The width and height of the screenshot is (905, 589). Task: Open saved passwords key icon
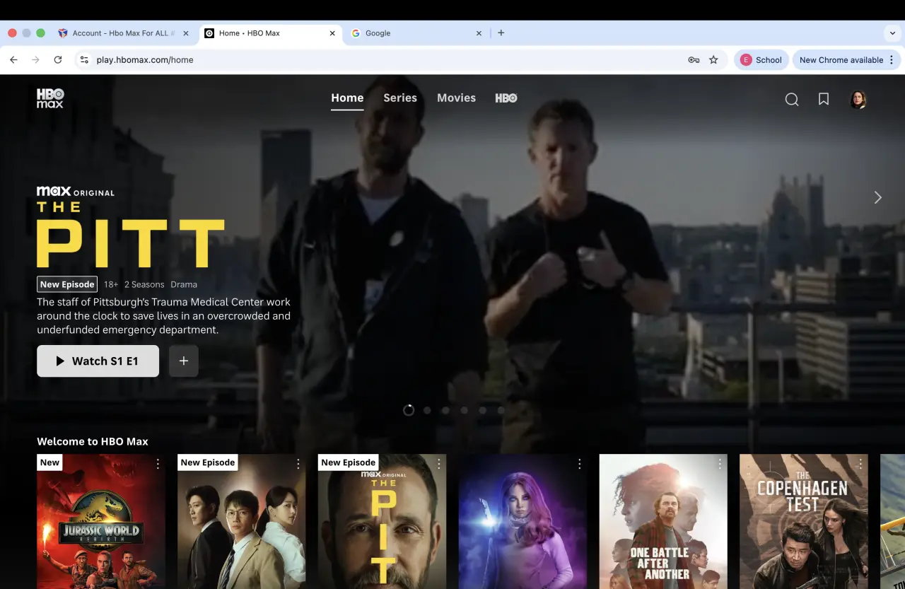pos(694,60)
